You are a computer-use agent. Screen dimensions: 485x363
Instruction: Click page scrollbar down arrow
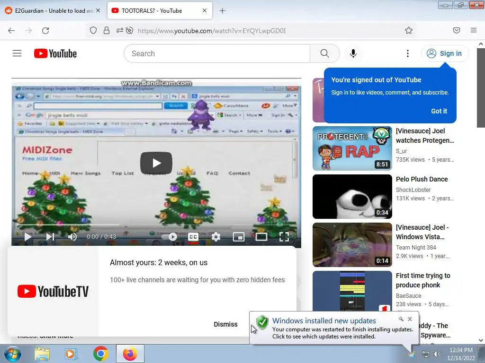(x=481, y=340)
